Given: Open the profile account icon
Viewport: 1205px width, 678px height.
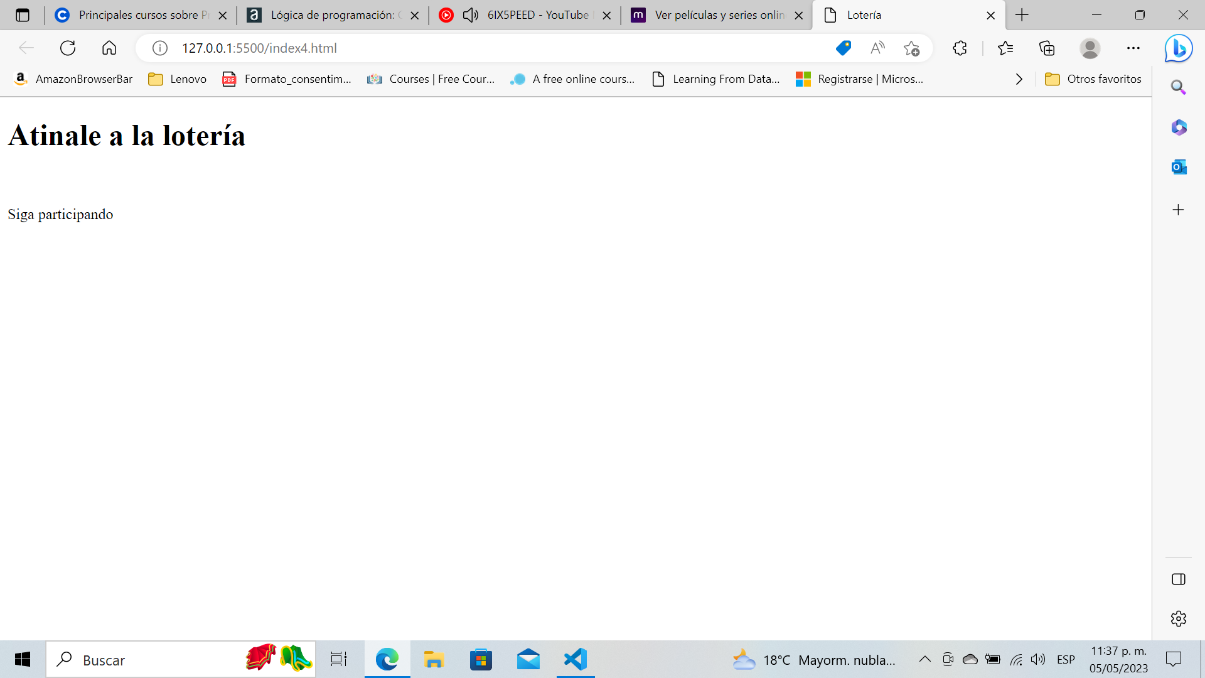Looking at the screenshot, I should pyautogui.click(x=1090, y=48).
